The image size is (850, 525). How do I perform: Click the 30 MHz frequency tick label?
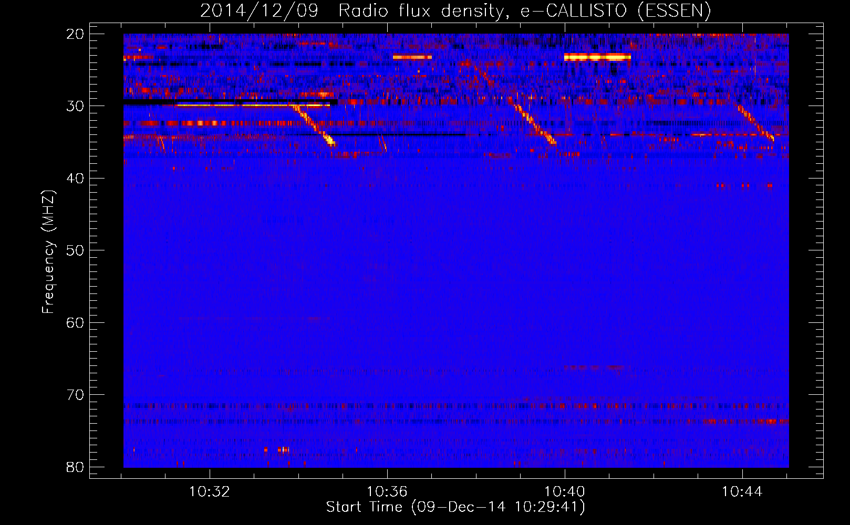pyautogui.click(x=75, y=106)
